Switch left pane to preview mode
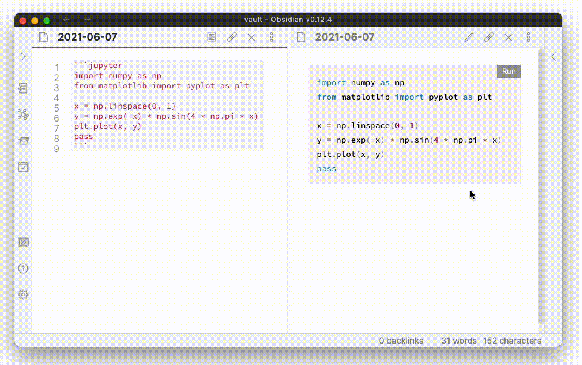 point(212,37)
